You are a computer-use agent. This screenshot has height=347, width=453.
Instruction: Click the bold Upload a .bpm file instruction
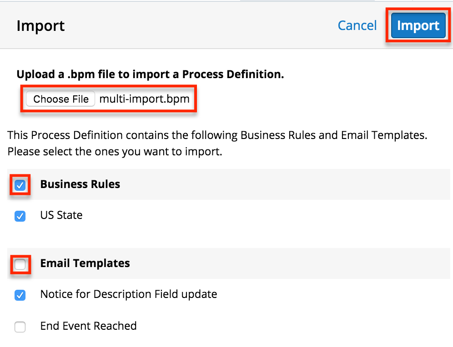[x=150, y=74]
